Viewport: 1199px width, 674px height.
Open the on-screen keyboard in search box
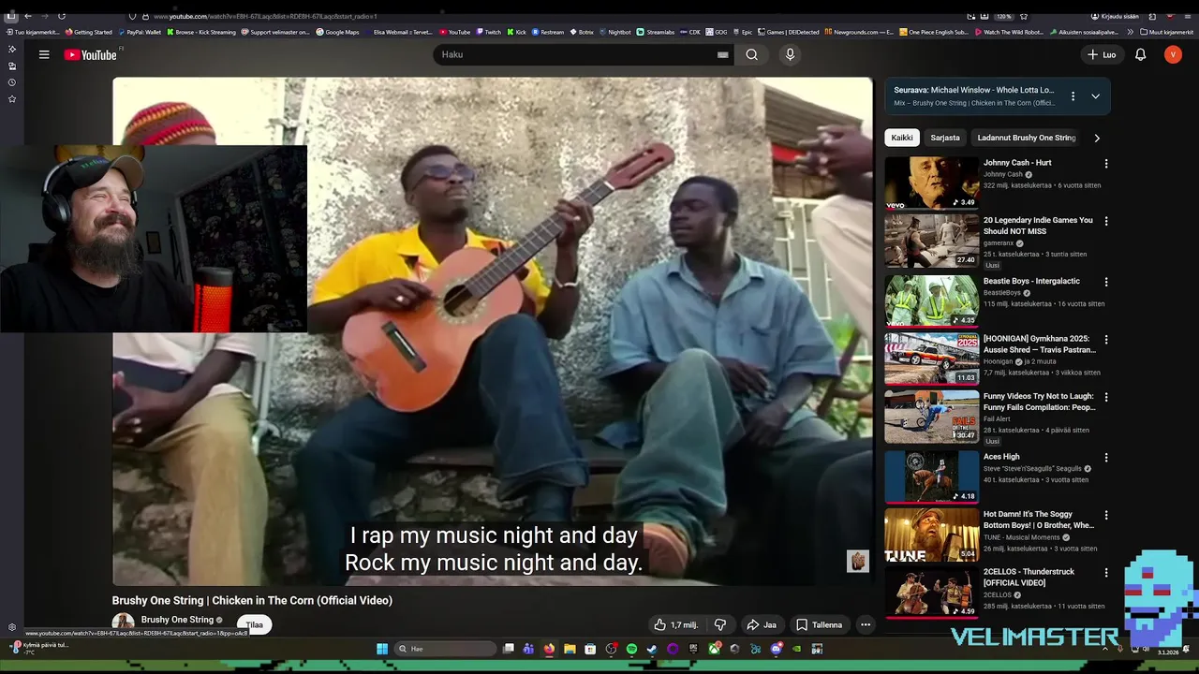pos(722,54)
